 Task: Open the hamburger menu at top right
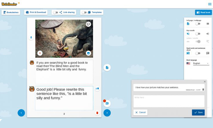pos(210,4)
